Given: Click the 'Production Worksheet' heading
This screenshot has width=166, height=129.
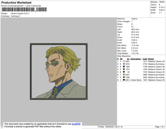Looking at the screenshot, I should pos(16,3).
